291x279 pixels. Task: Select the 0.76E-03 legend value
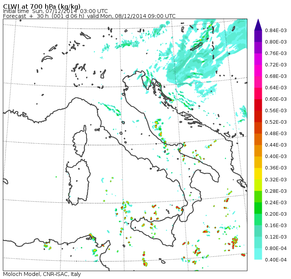click(x=276, y=53)
